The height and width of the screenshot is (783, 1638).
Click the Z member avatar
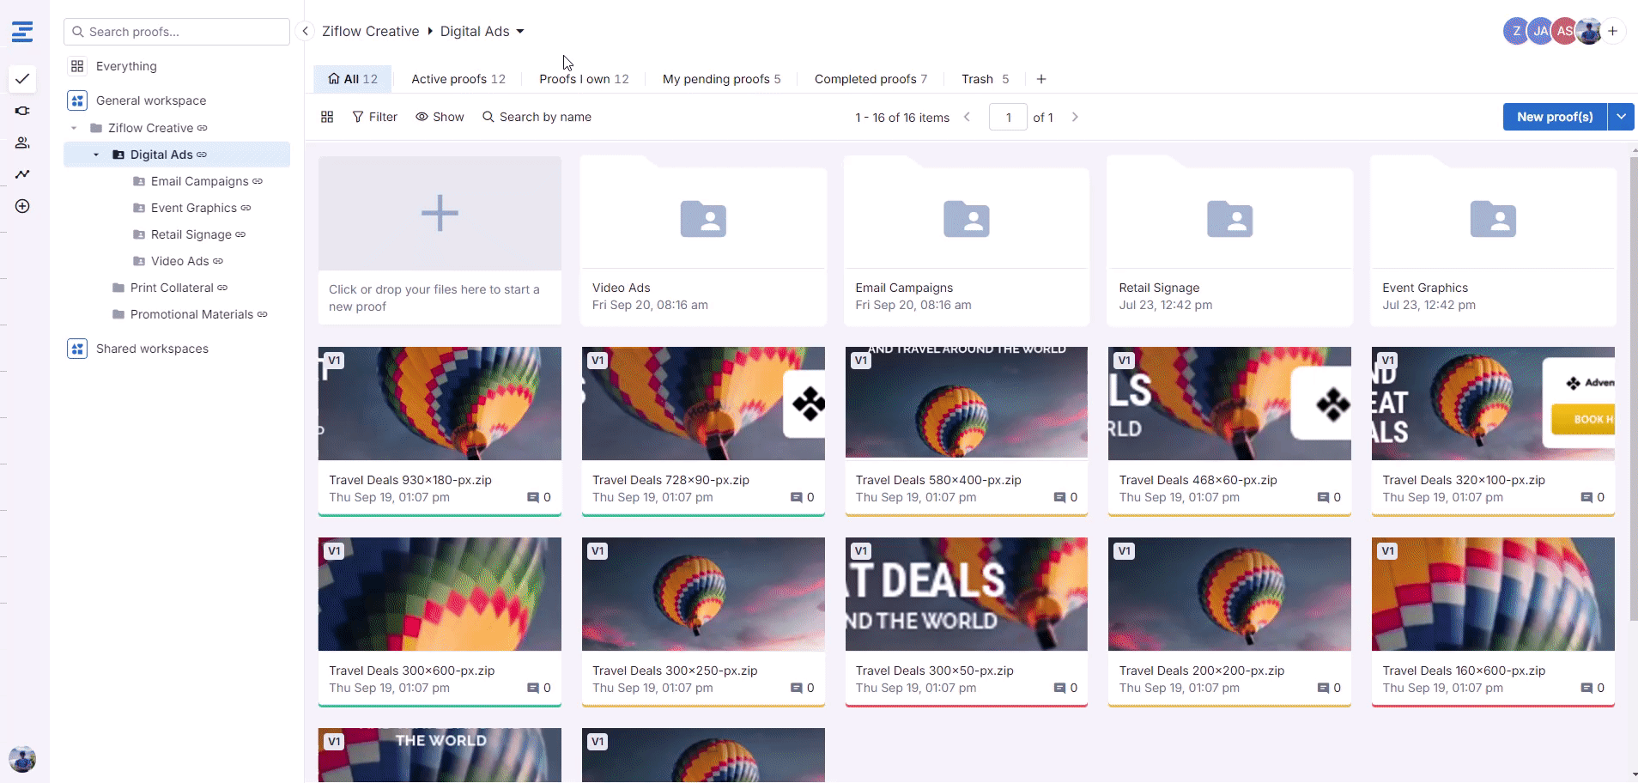1516,31
